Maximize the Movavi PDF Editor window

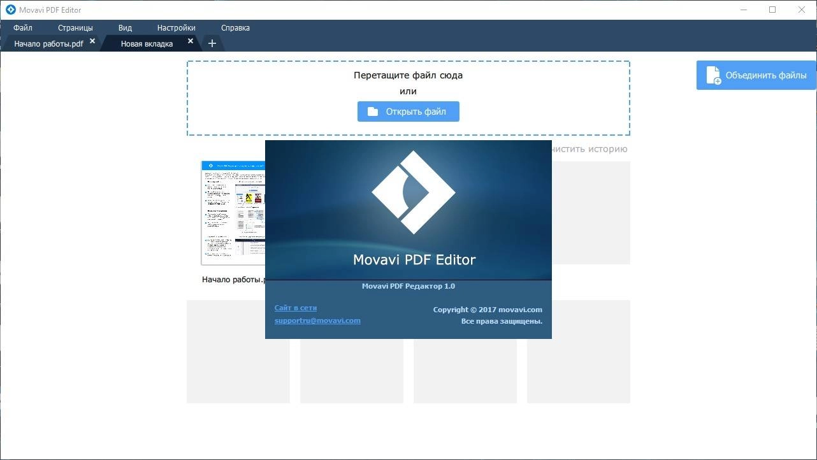point(772,10)
